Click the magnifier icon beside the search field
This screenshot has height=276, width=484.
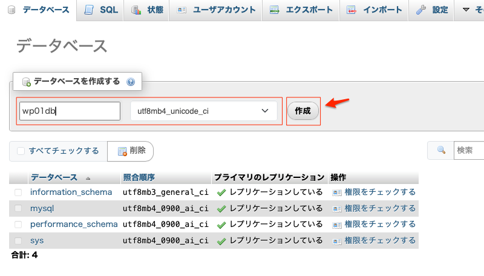click(441, 150)
